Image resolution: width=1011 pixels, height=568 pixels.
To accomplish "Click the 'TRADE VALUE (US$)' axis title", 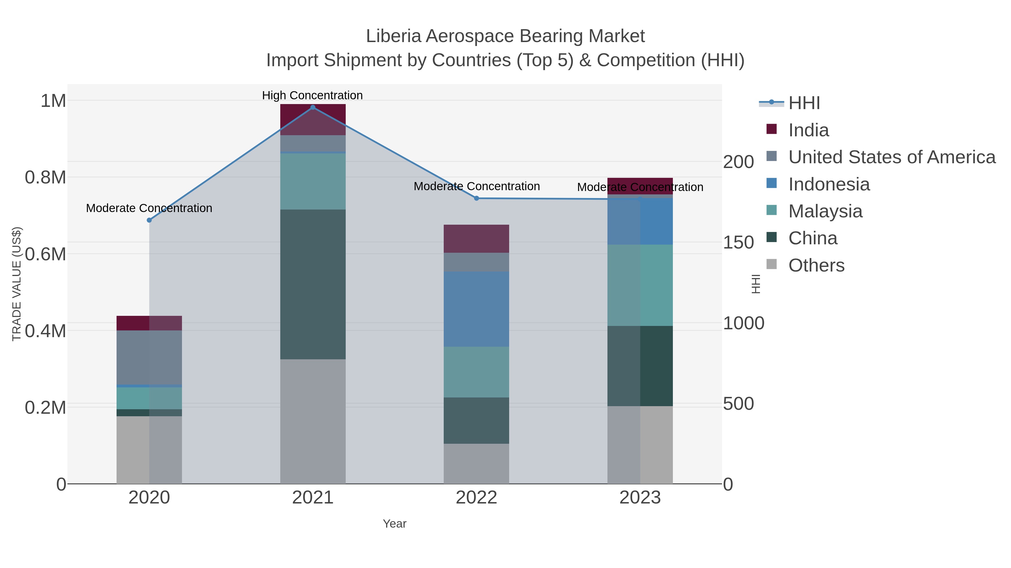I will point(17,284).
